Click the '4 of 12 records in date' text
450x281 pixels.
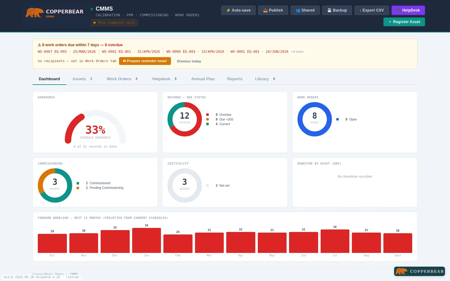click(95, 146)
